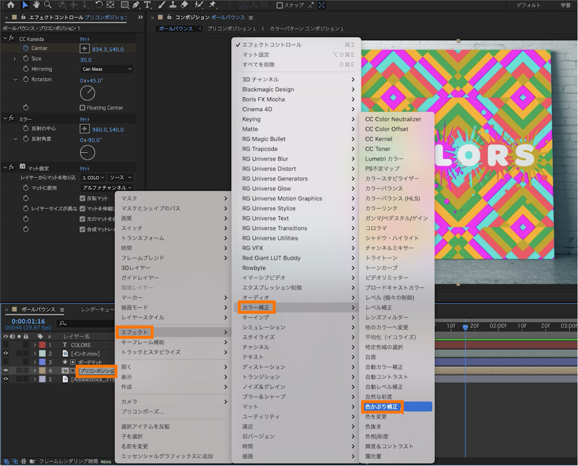Reset the ミラー effect
The height and width of the screenshot is (466, 578).
tap(85, 119)
